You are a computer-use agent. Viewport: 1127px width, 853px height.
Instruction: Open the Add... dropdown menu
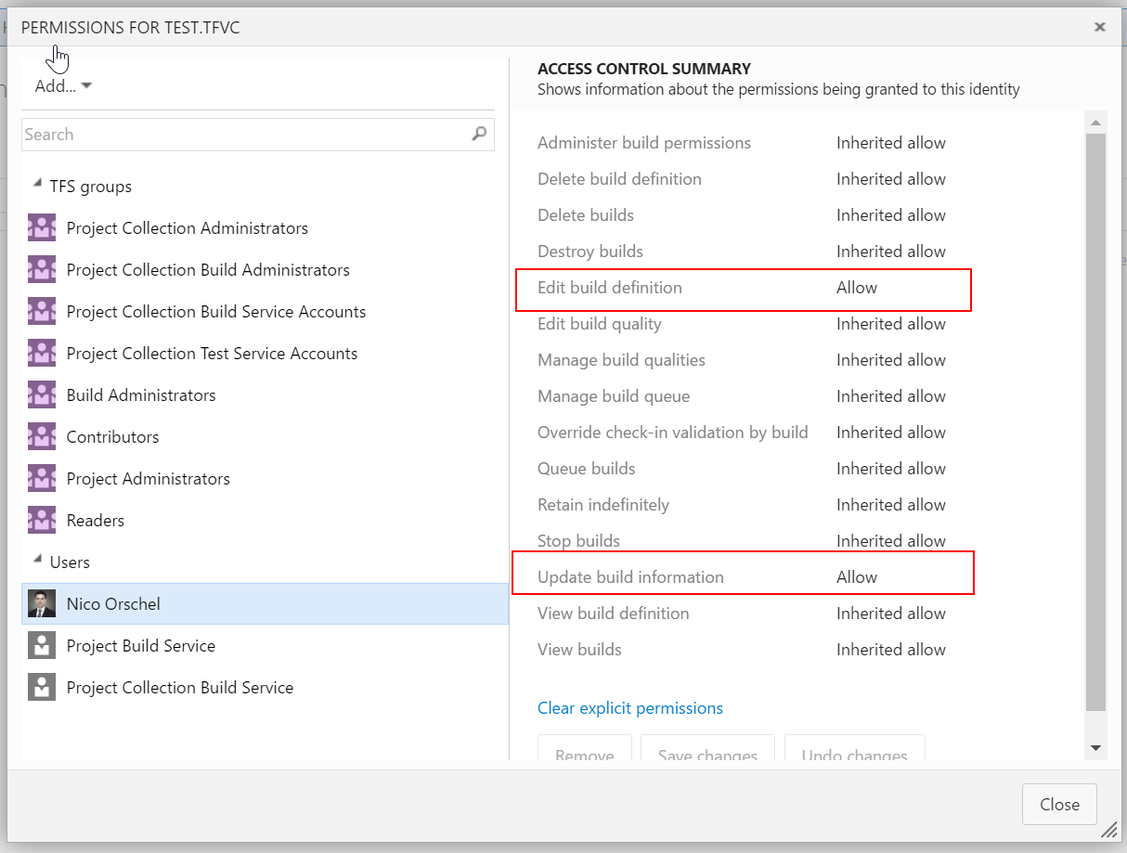coord(63,86)
